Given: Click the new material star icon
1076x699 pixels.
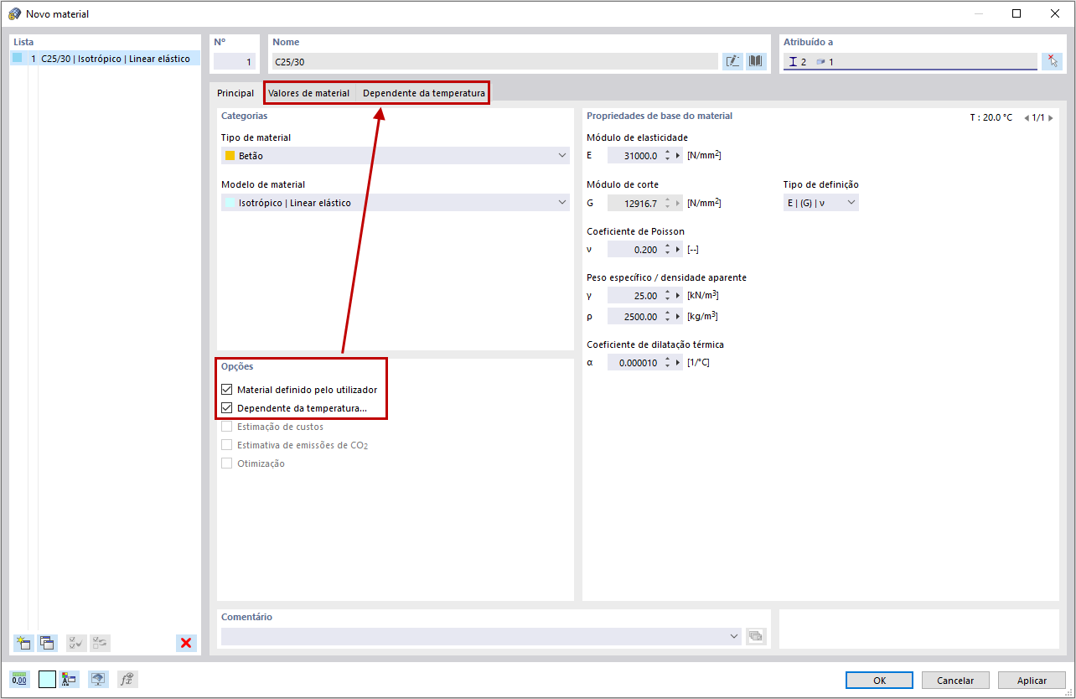Looking at the screenshot, I should 23,643.
